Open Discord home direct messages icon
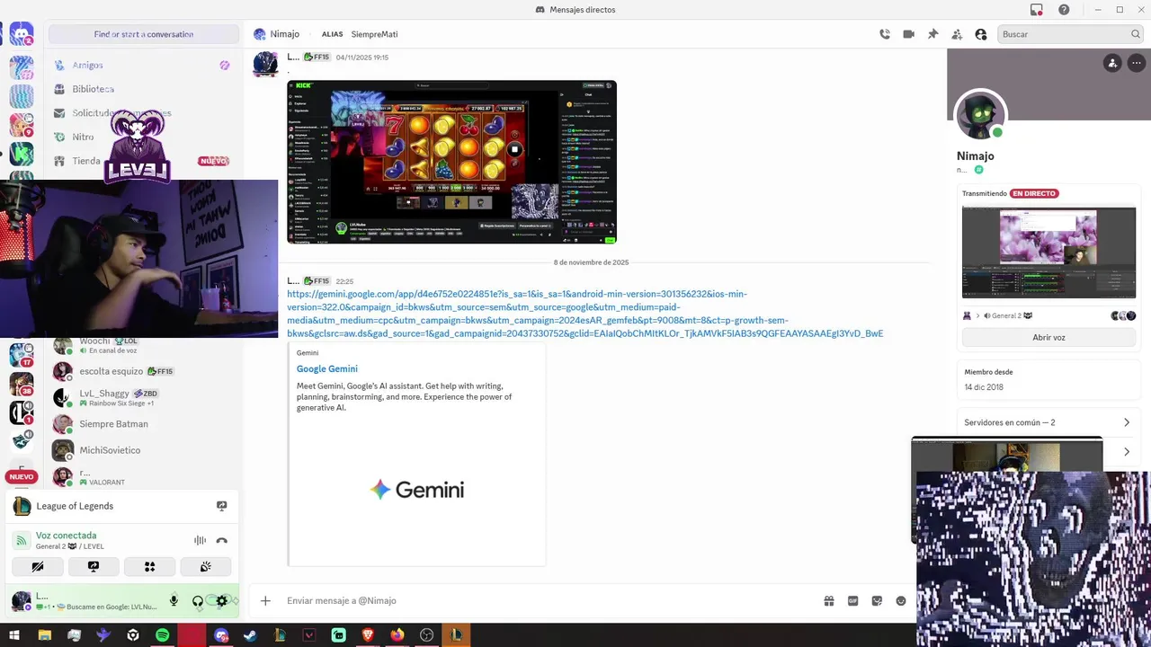The height and width of the screenshot is (647, 1151). [x=22, y=35]
